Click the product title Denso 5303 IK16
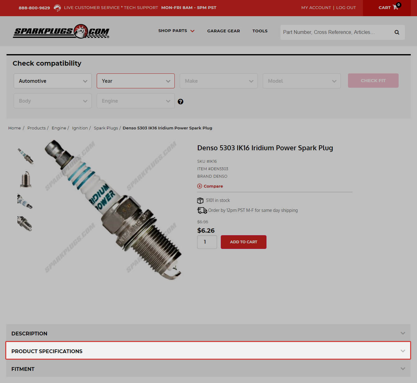Screen dimensions: 417x383 pos(265,148)
